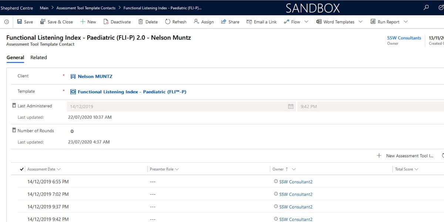Click the Share icon in toolbar
The width and height of the screenshot is (444, 222).
[x=223, y=22]
